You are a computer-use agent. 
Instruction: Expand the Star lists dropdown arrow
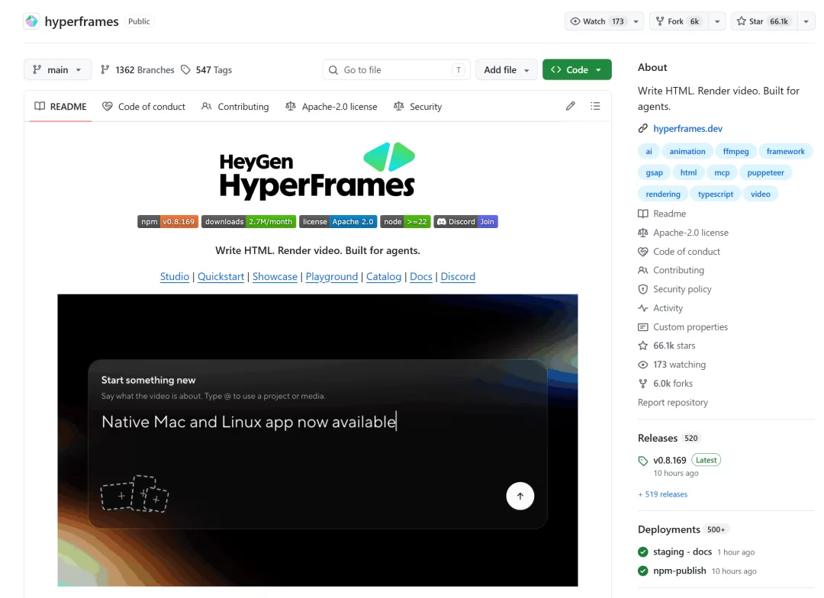tap(806, 21)
